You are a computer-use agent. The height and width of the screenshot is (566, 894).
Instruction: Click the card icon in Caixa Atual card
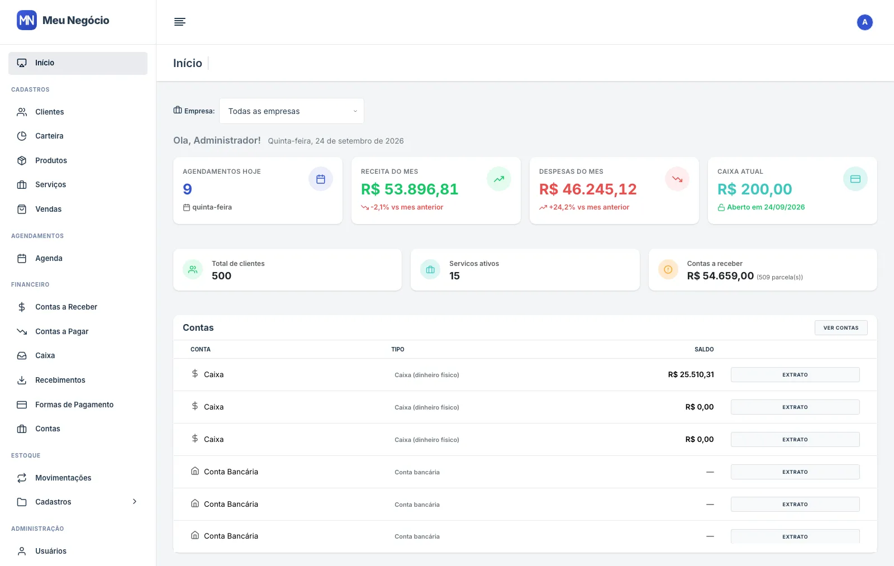tap(855, 179)
